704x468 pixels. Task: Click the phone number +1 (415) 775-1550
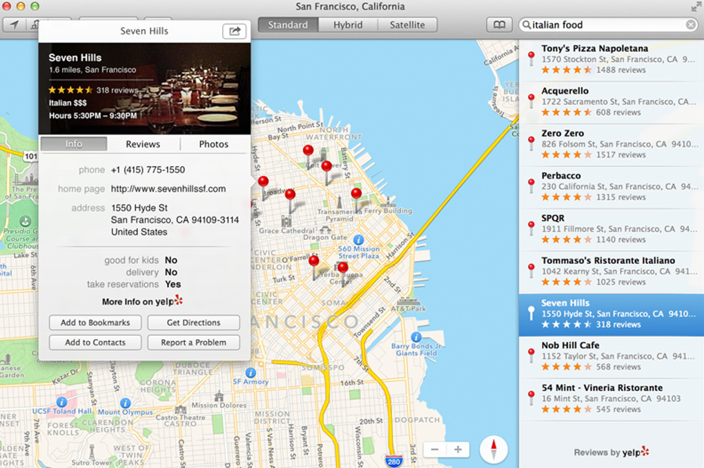(148, 170)
